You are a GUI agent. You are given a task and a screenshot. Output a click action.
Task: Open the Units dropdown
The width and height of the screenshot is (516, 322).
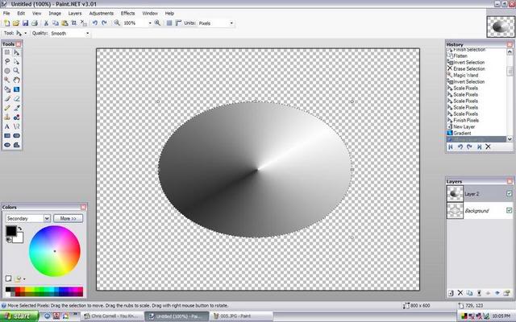click(x=231, y=23)
